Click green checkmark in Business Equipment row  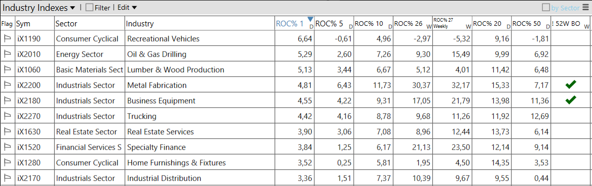pos(571,100)
